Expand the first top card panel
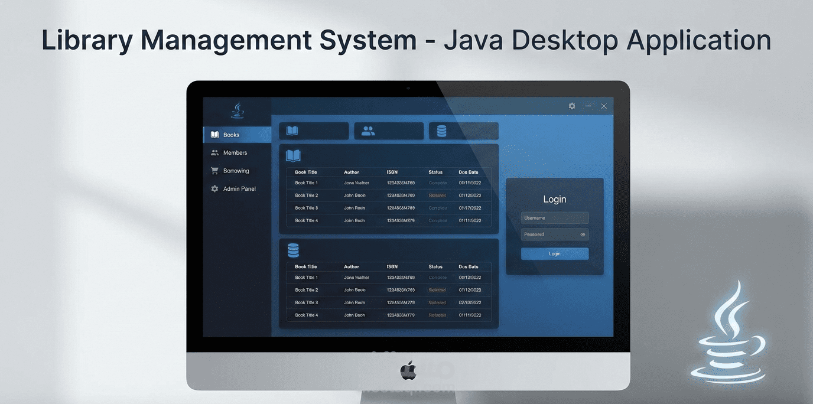Image resolution: width=813 pixels, height=404 pixels. (x=314, y=131)
